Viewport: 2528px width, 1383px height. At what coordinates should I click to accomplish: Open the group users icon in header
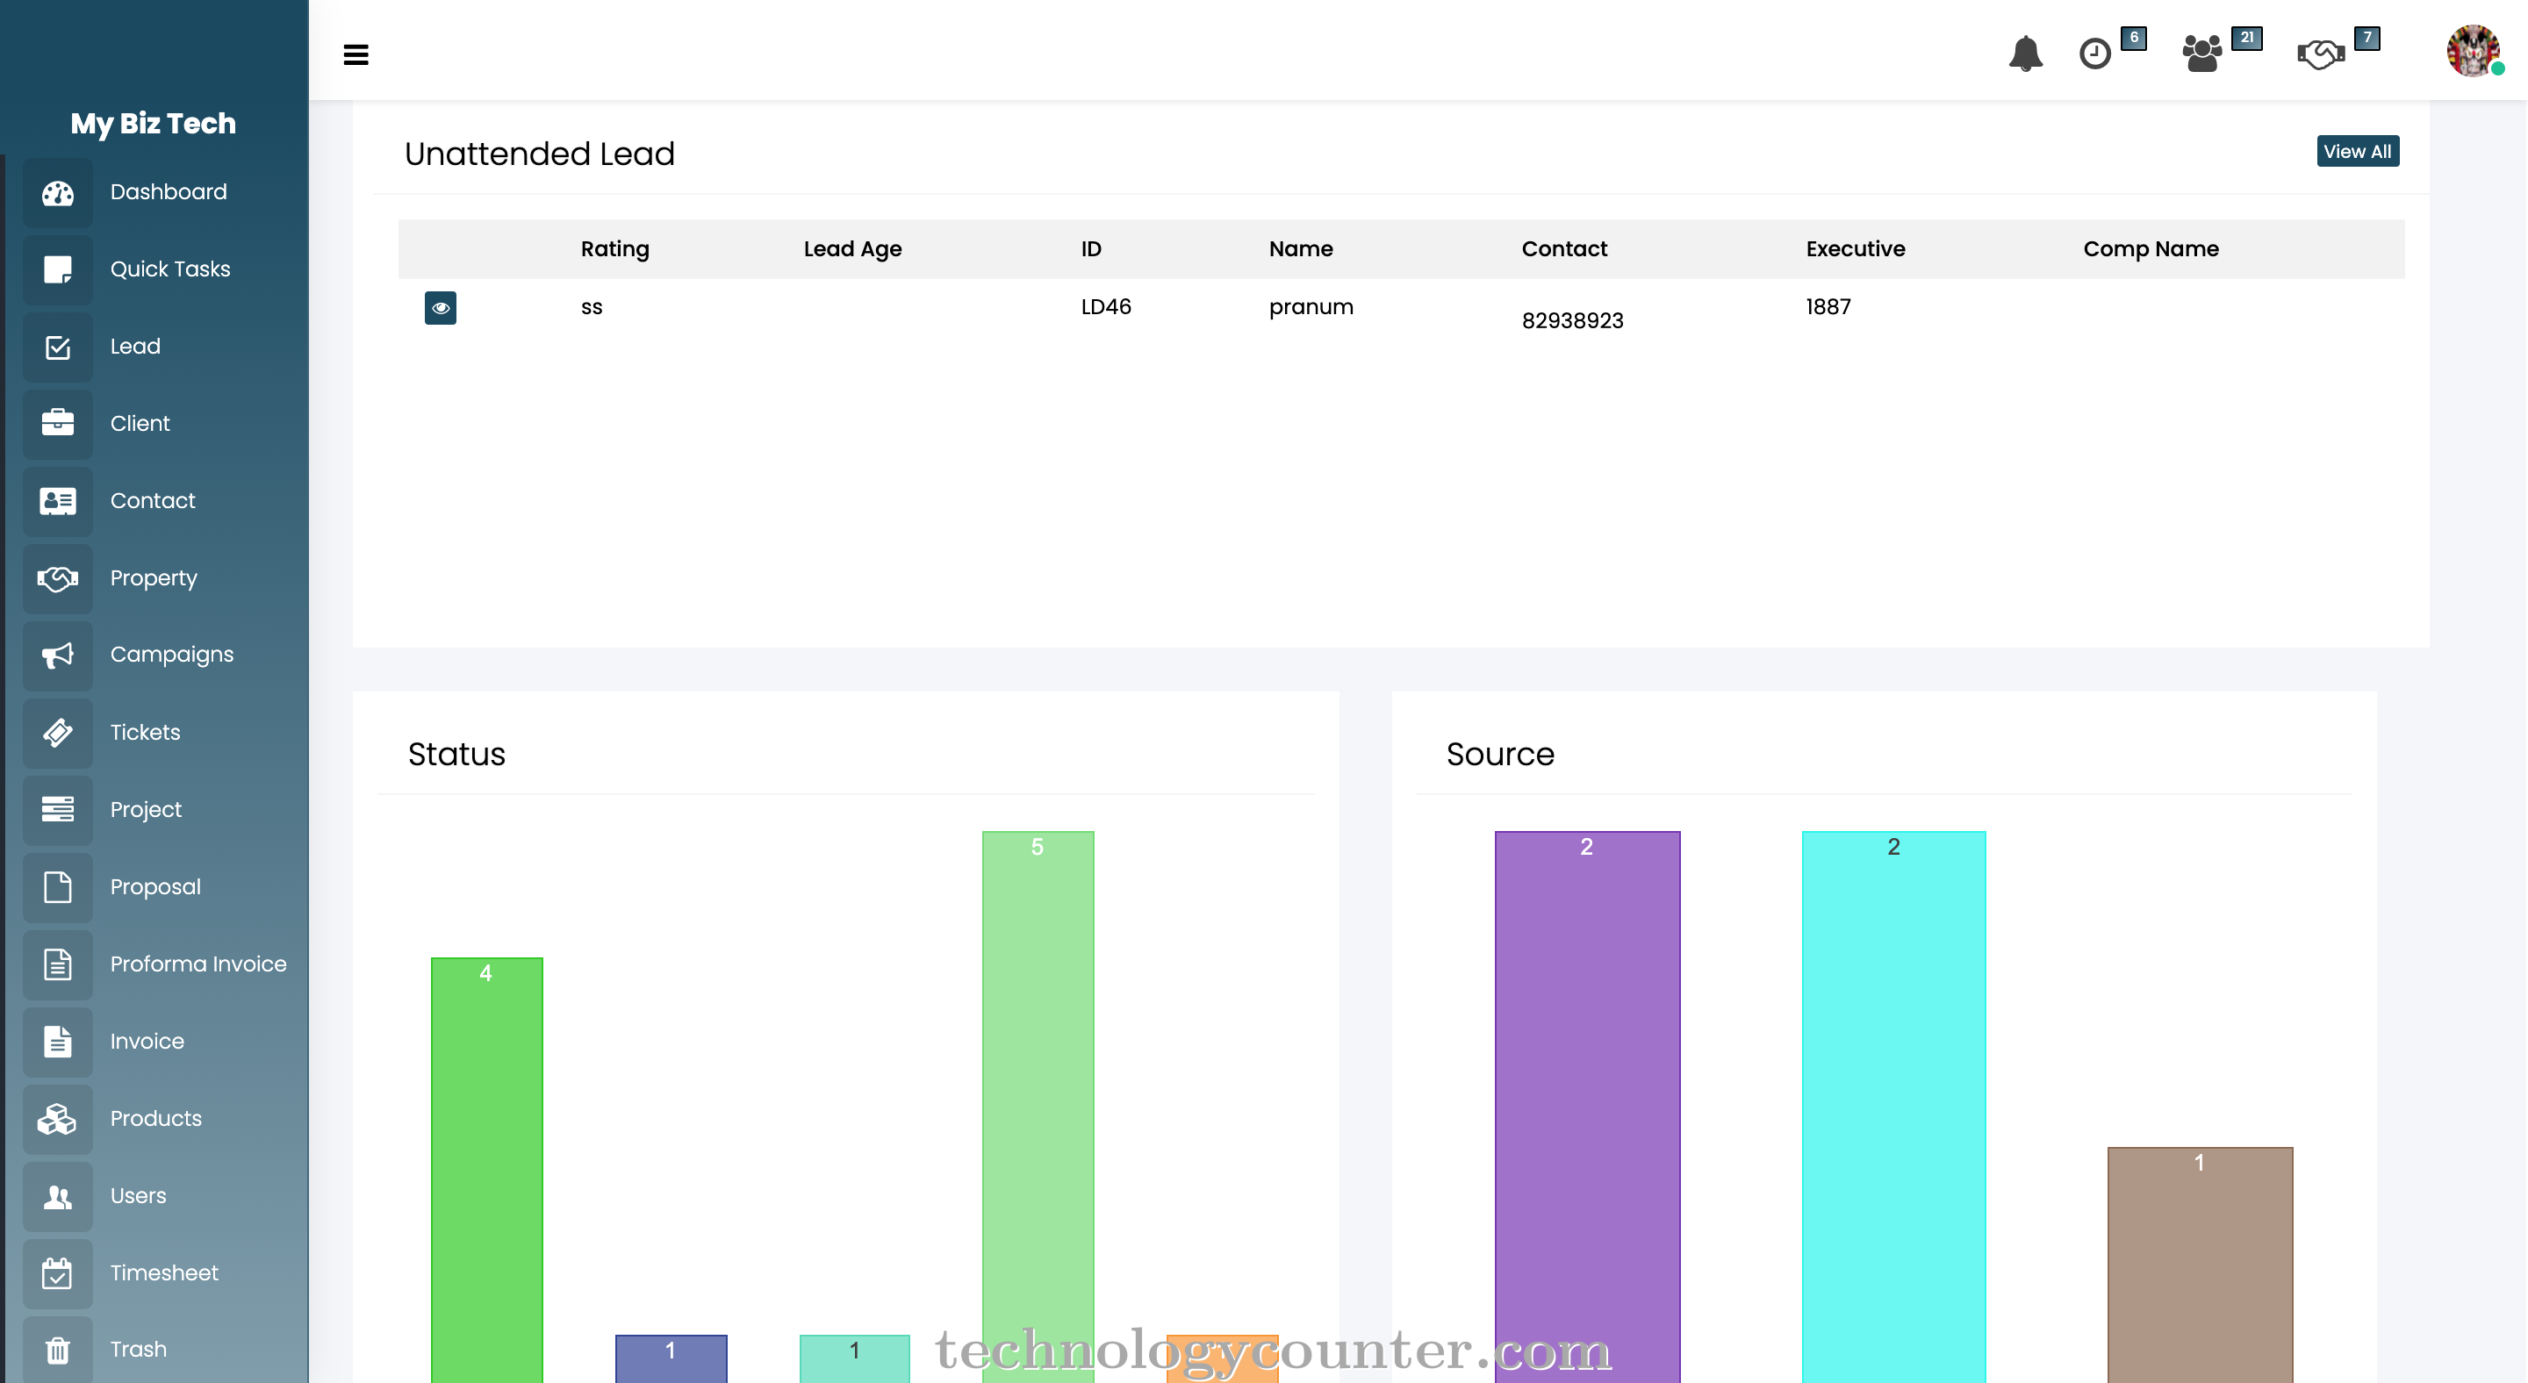(2202, 53)
